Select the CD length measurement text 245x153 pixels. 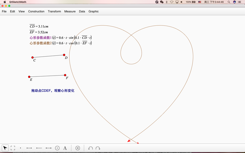click(39, 27)
